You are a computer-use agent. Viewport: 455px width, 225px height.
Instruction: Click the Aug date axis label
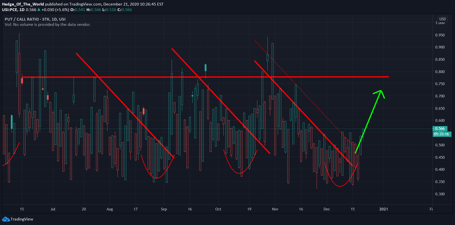(x=110, y=209)
